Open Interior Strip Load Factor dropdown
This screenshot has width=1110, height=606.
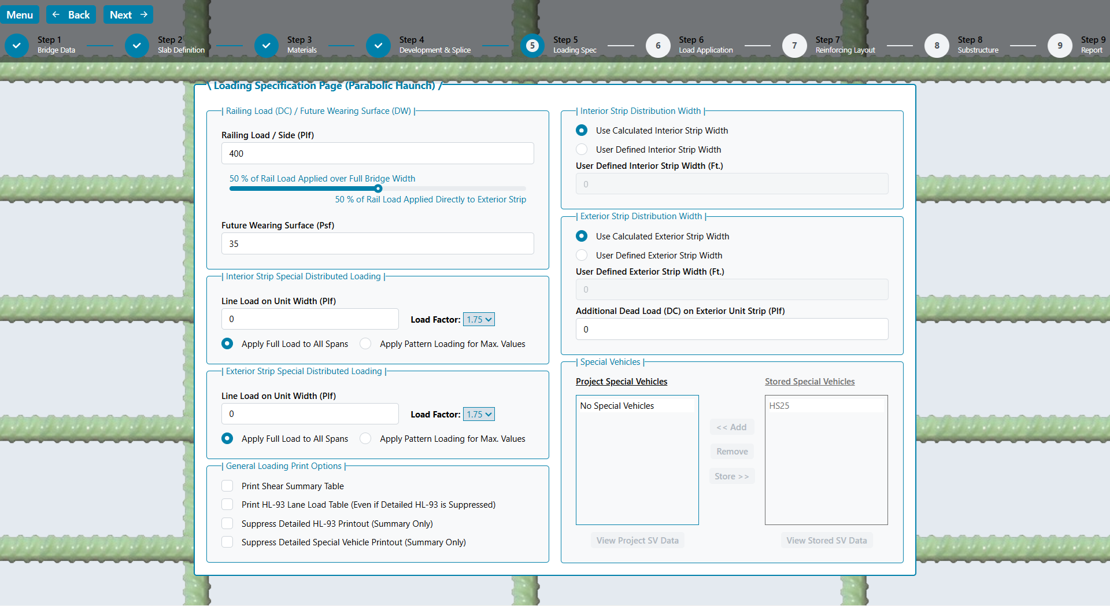(x=479, y=319)
